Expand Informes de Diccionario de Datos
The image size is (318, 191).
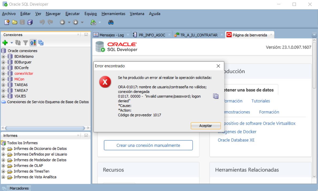click(x=3, y=149)
